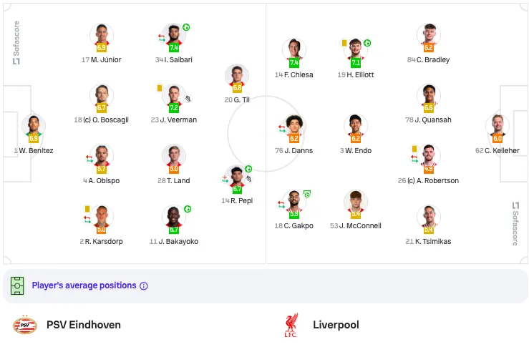Screen dimensions: 529x347
Task: Click the yellow card icon next to A. Robertson
Action: coord(414,149)
